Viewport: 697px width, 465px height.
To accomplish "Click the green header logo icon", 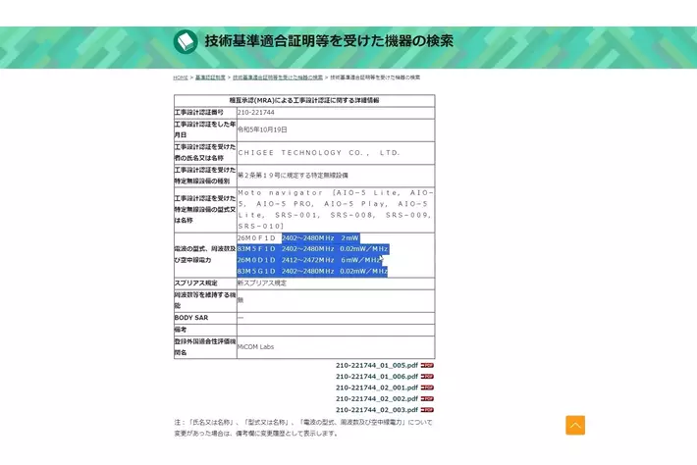I will click(x=186, y=41).
